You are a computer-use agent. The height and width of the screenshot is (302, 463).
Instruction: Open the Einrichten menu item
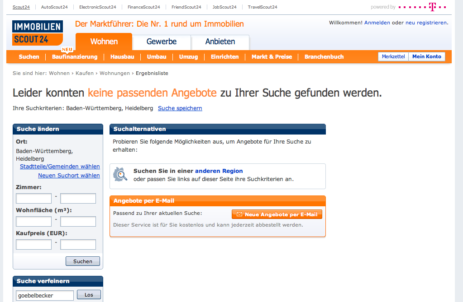pos(224,57)
